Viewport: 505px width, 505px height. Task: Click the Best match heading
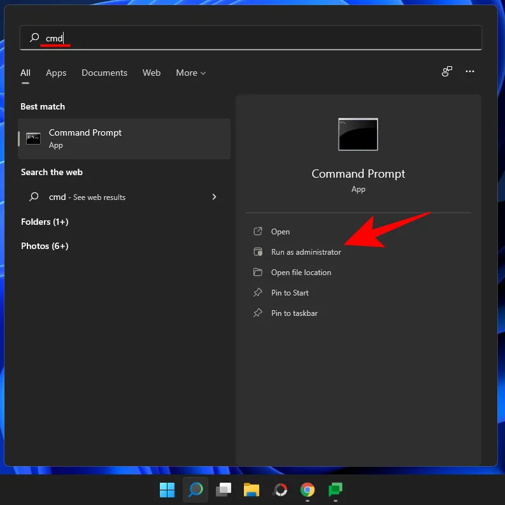tap(43, 106)
